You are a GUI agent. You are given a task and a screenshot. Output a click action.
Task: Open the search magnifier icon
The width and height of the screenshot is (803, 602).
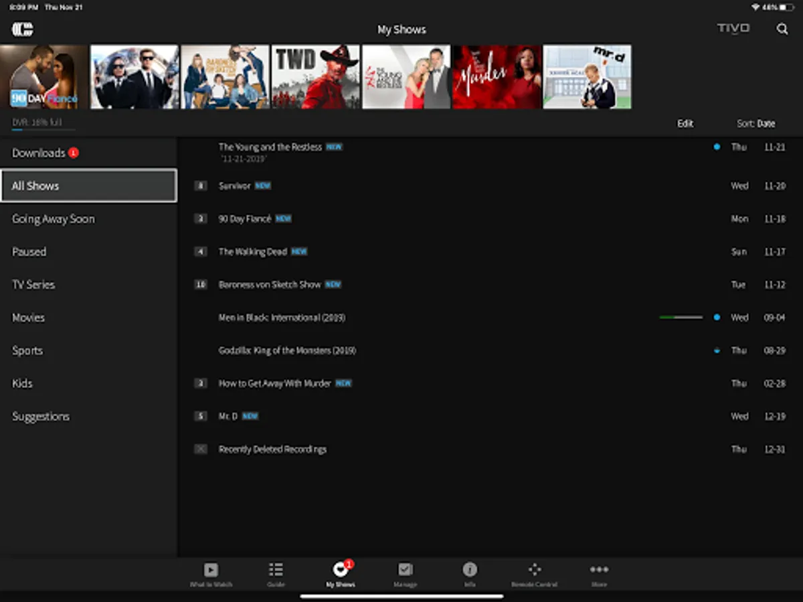(x=782, y=29)
